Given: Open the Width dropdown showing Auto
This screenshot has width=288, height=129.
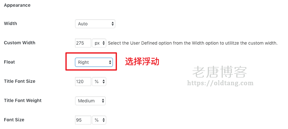Looking at the screenshot, I should click(95, 24).
